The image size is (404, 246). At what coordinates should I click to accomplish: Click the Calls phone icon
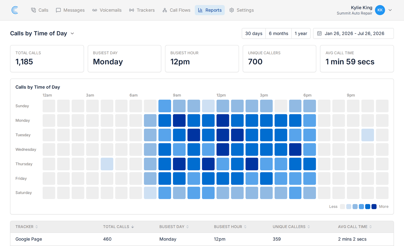click(33, 10)
